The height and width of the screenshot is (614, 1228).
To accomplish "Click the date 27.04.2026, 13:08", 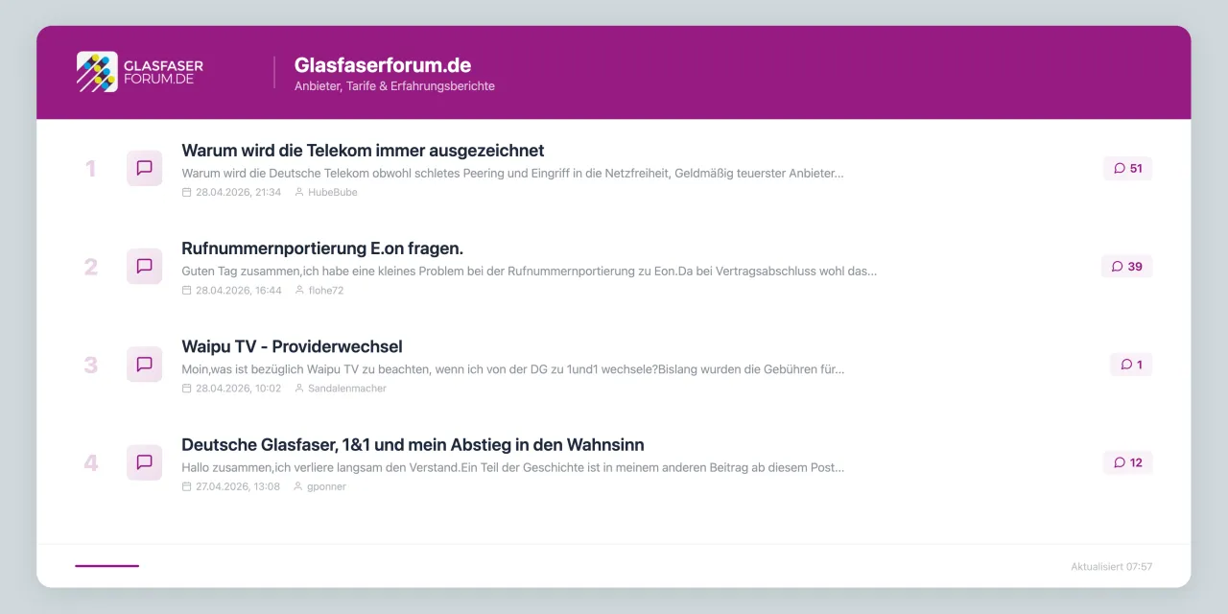I will tap(237, 486).
